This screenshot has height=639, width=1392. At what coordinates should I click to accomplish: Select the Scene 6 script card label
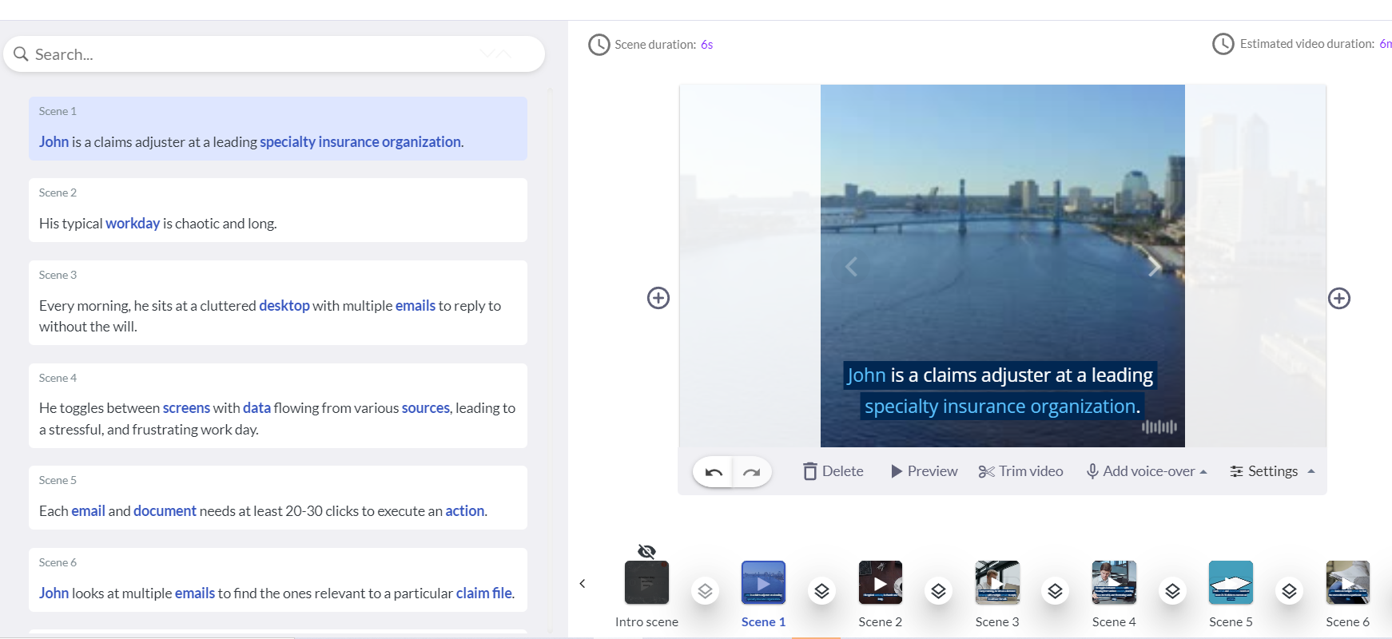(x=58, y=562)
